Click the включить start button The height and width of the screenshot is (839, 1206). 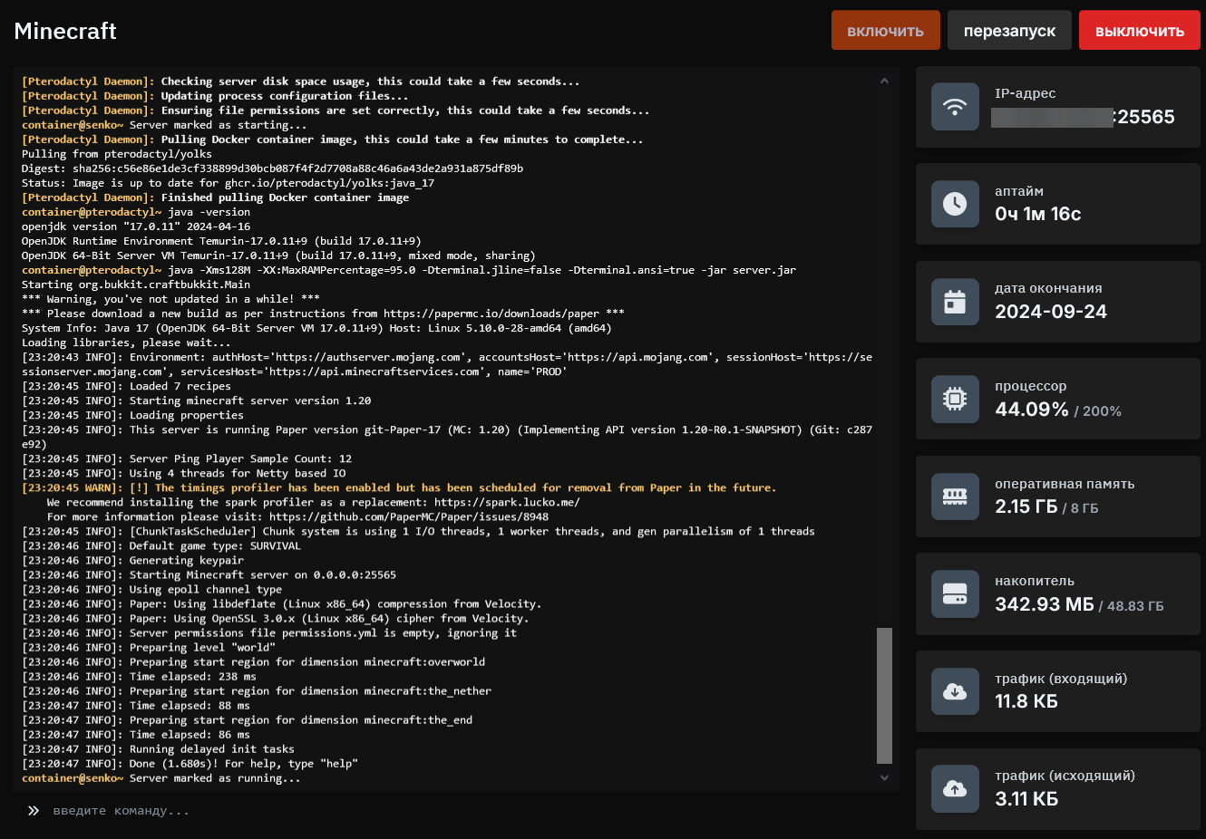point(885,31)
